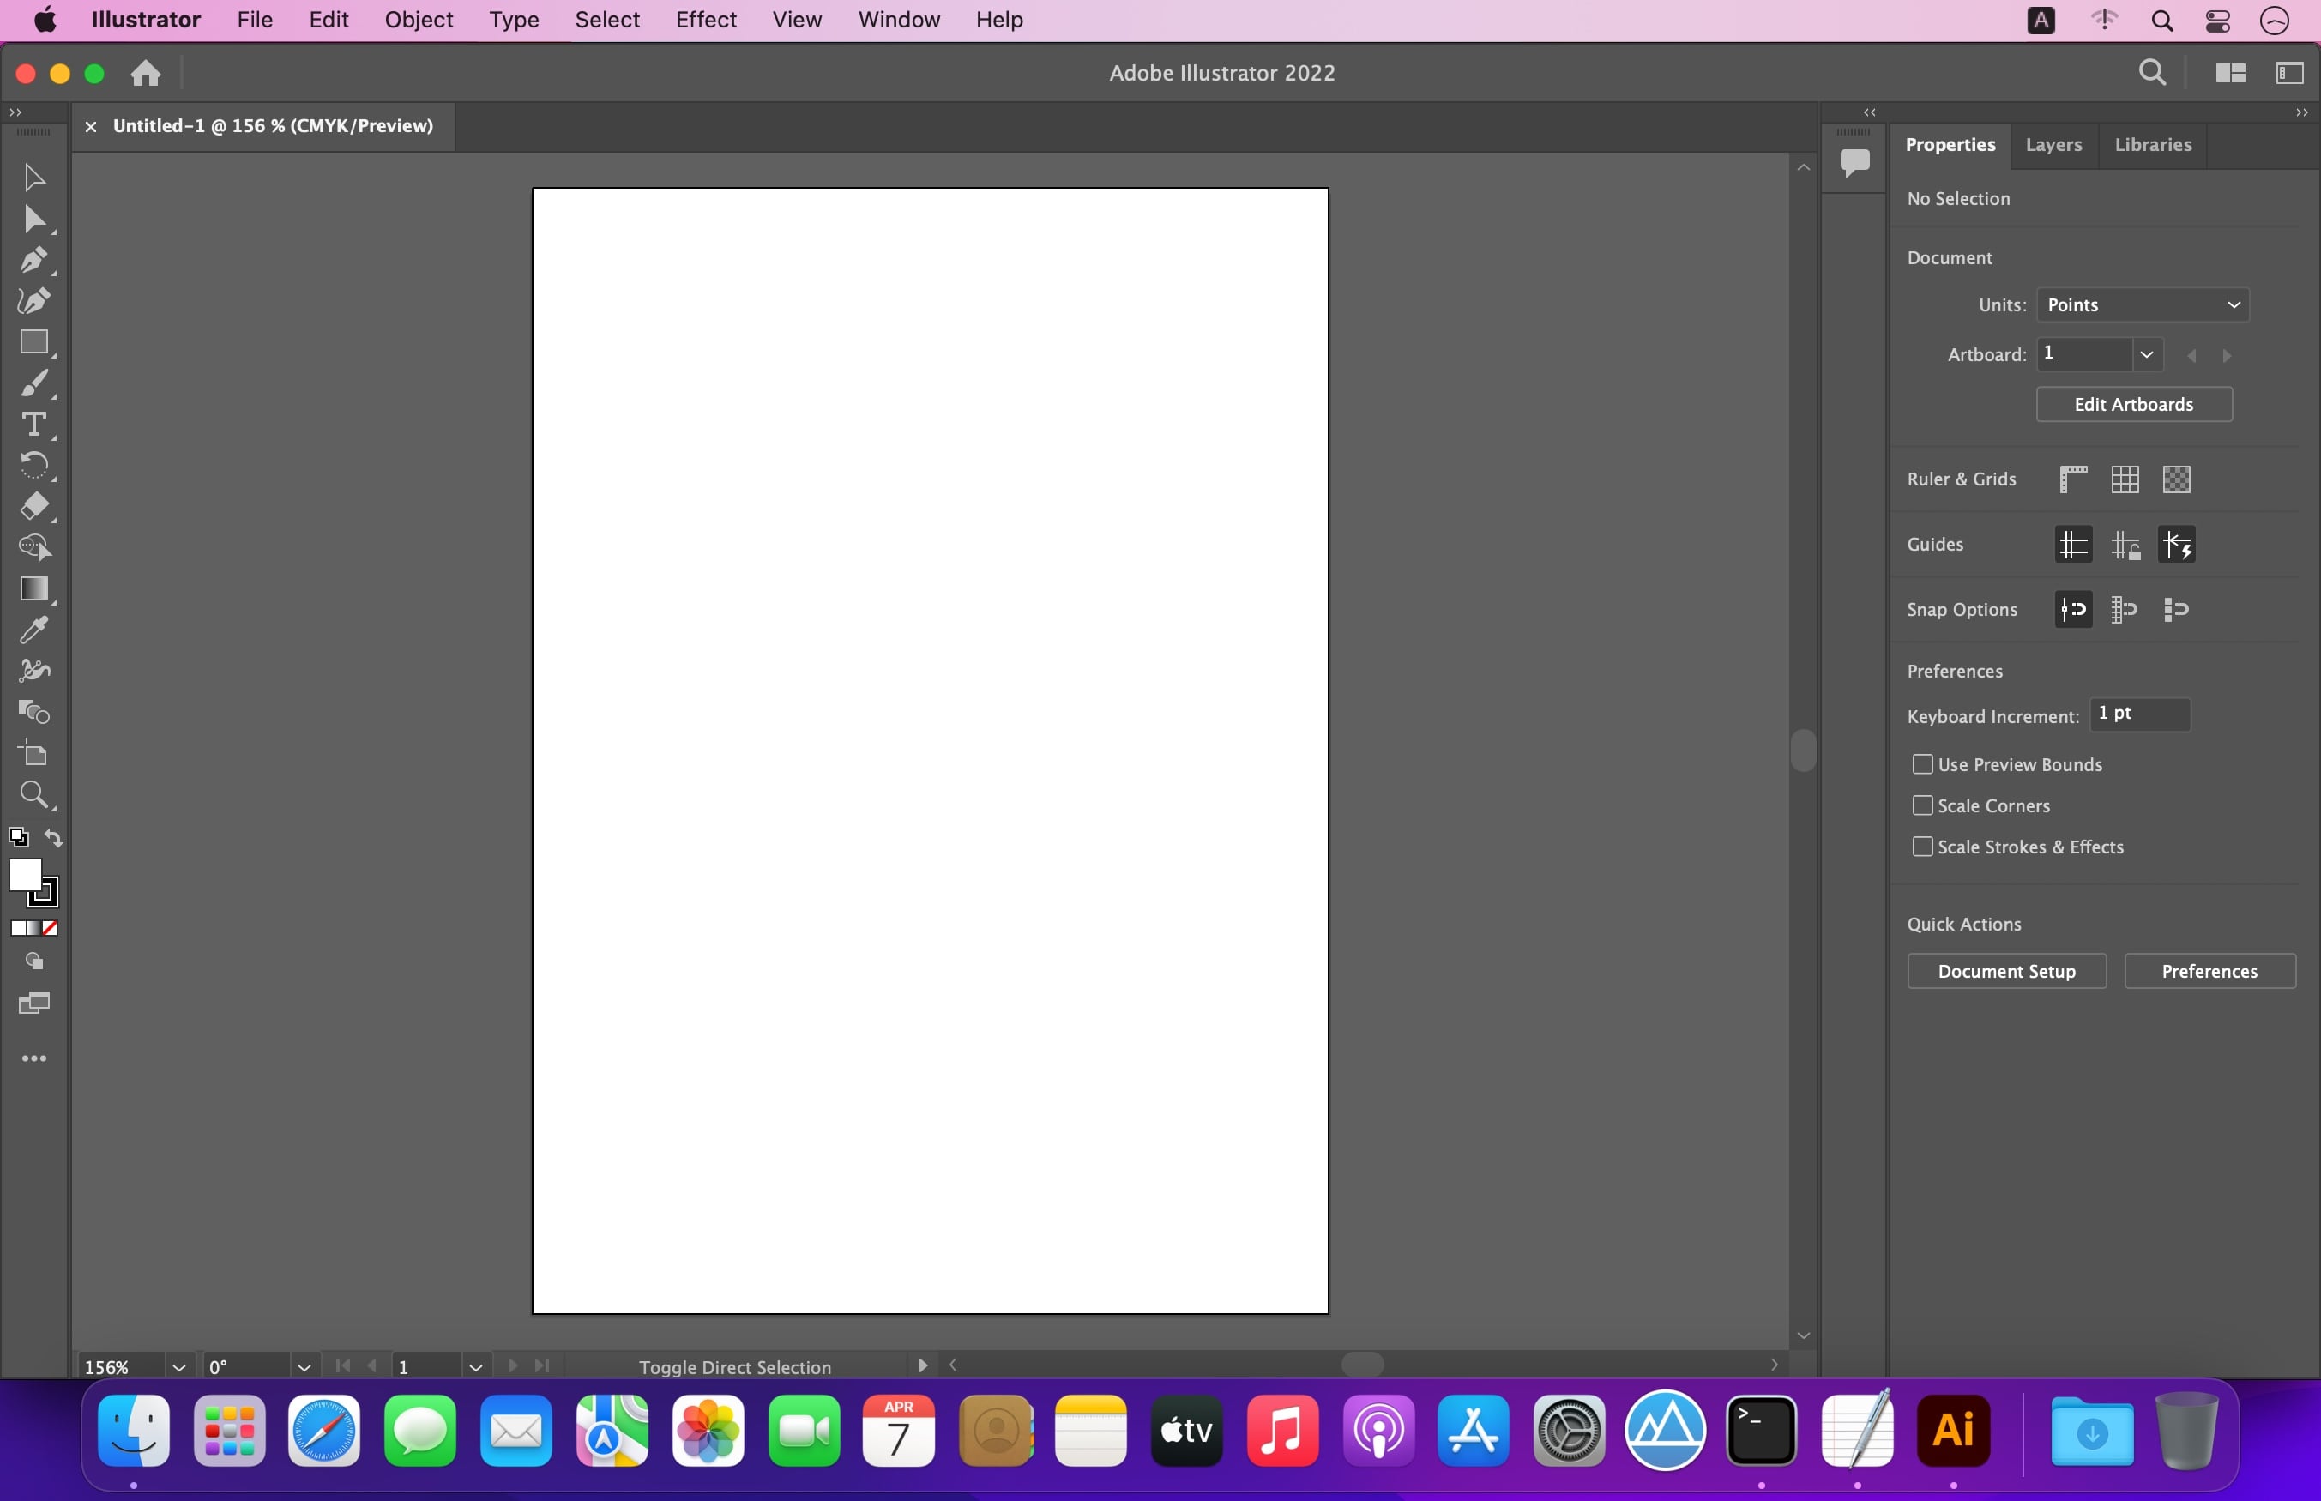Enable Use Preview Bounds checkbox
Screen dimensions: 2321x1501
click(x=1922, y=763)
